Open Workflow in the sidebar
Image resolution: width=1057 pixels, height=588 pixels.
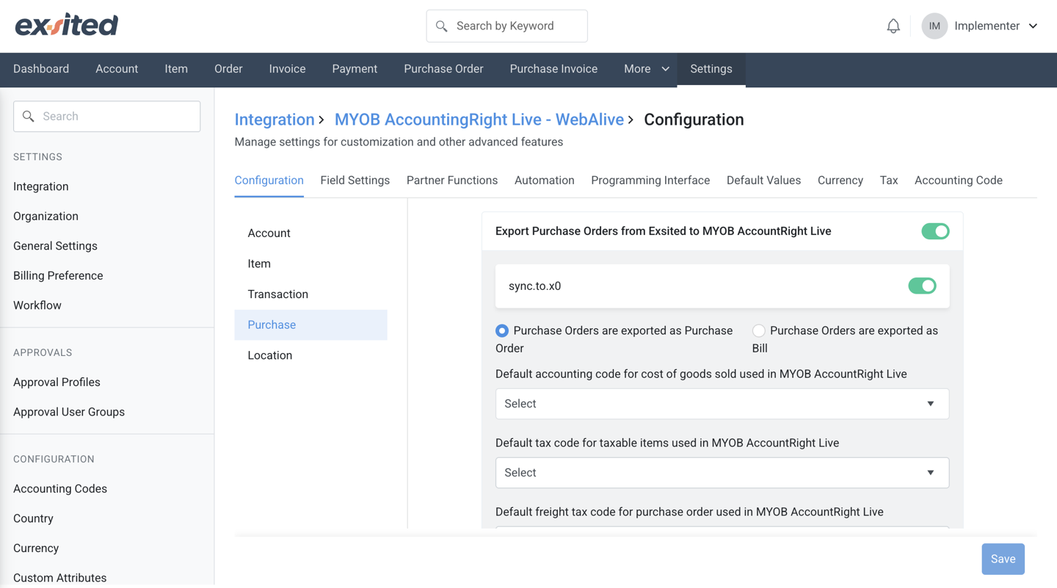pyautogui.click(x=37, y=305)
